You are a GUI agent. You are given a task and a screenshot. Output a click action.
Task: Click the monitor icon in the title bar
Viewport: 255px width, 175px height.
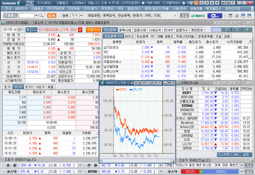[x=191, y=3]
